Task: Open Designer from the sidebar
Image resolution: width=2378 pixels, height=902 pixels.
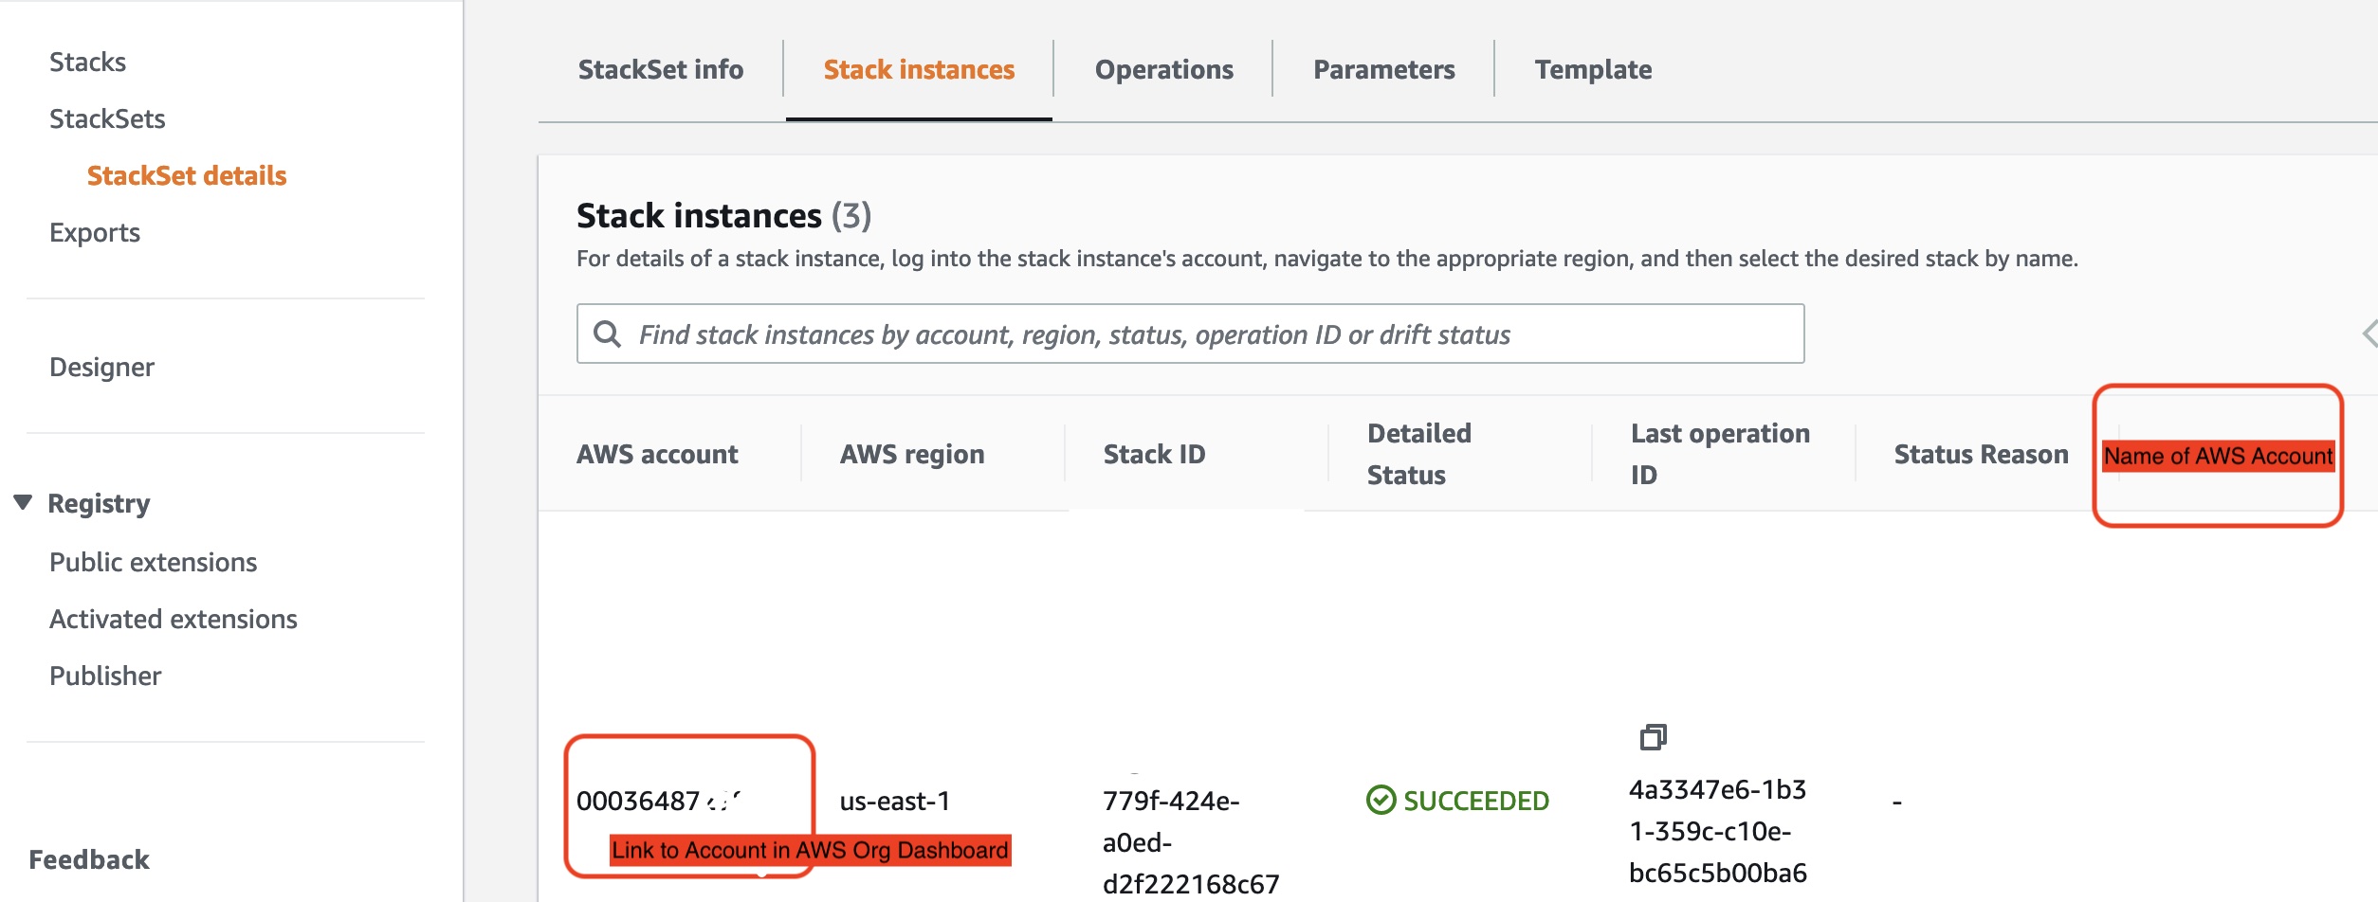Action: coord(102,367)
